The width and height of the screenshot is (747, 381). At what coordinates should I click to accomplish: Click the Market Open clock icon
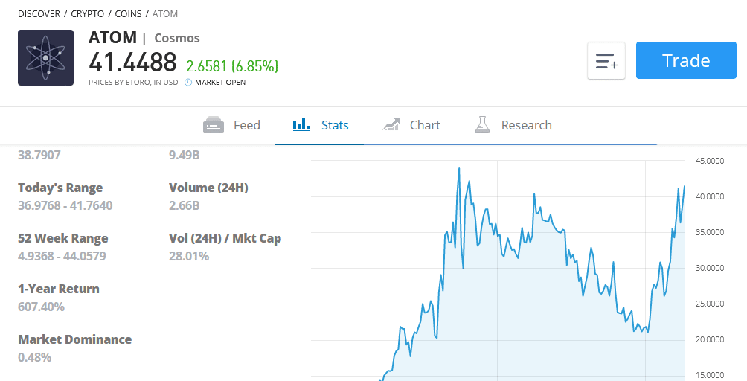188,83
